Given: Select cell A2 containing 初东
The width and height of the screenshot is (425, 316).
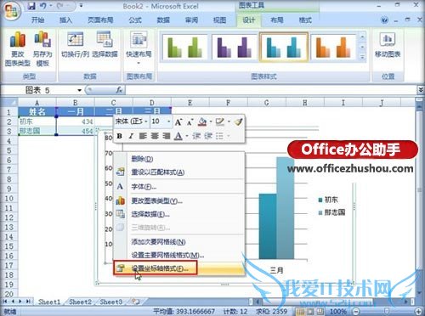Looking at the screenshot, I should pyautogui.click(x=37, y=121).
